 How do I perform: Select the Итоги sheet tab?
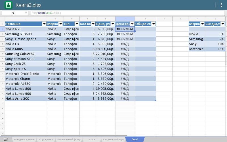(92, 139)
